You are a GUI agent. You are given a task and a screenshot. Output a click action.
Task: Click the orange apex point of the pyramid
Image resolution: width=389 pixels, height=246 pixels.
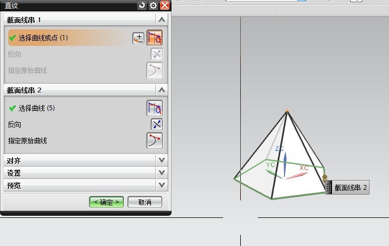tap(287, 111)
